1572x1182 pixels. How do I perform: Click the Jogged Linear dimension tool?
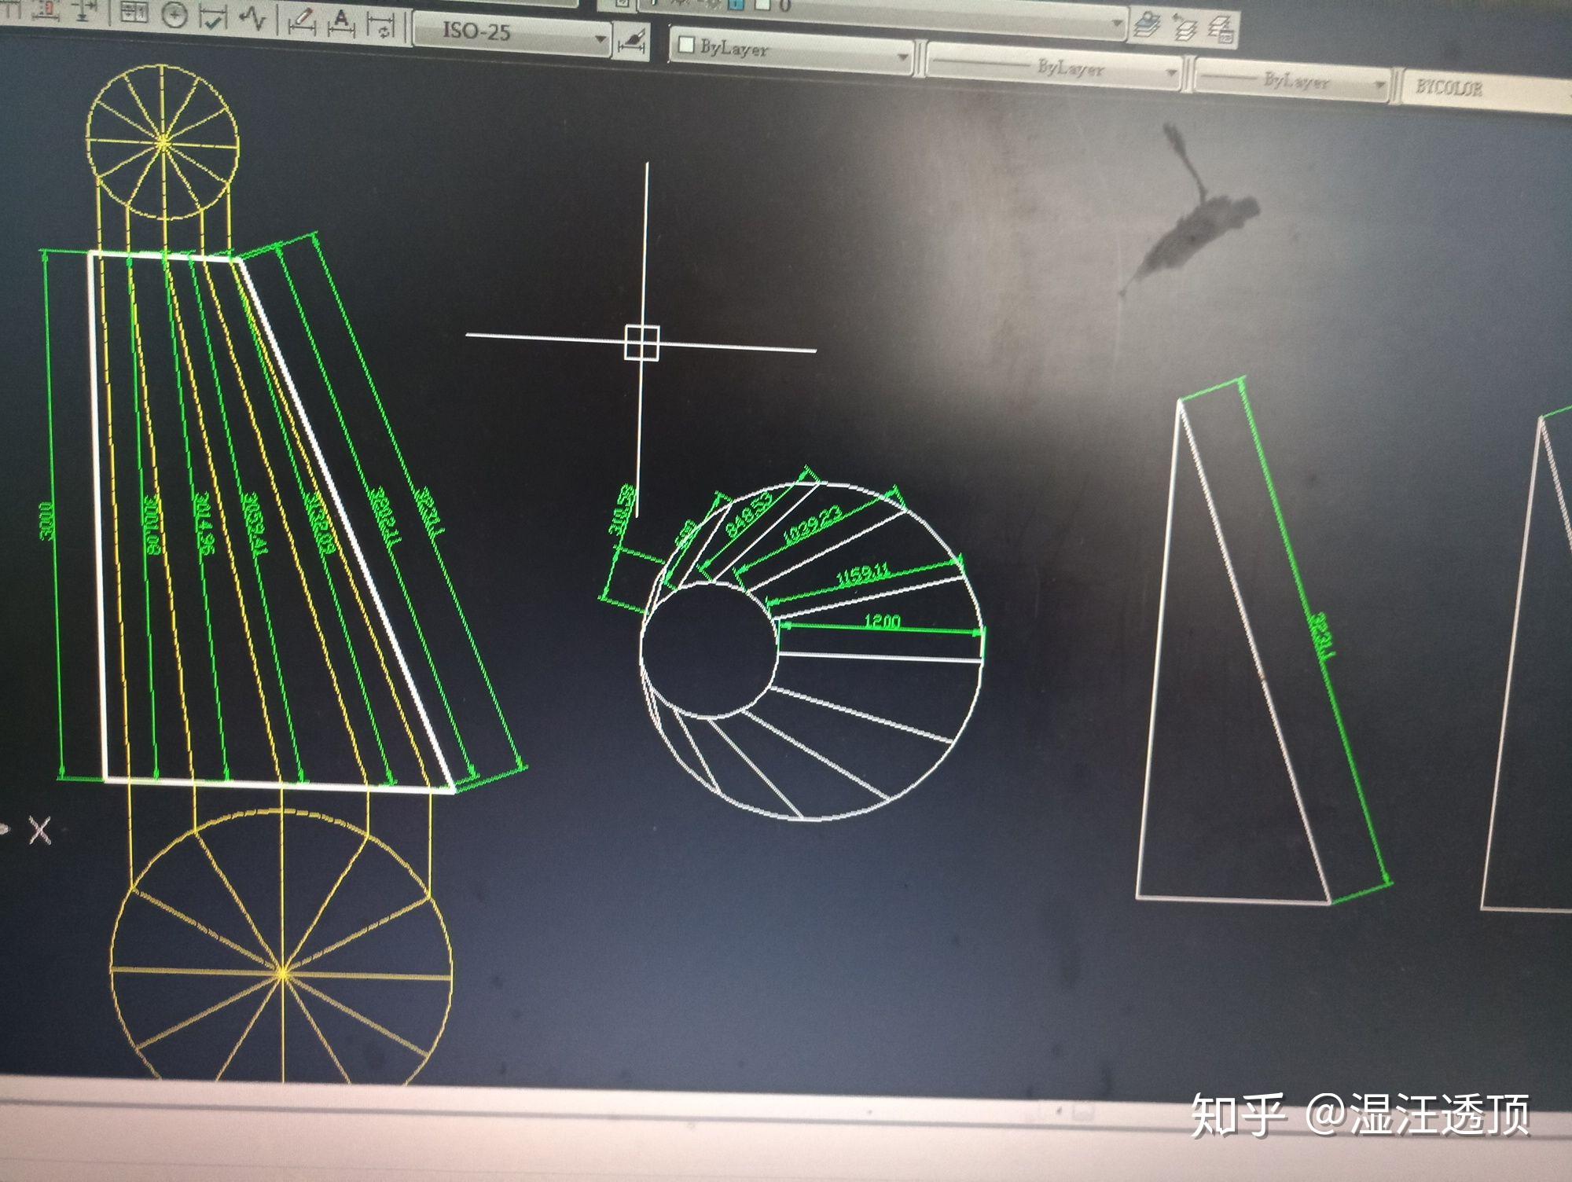pyautogui.click(x=252, y=19)
